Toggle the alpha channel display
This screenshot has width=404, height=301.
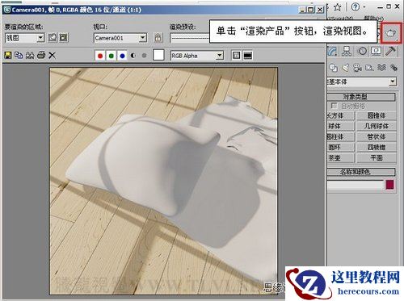[133, 56]
